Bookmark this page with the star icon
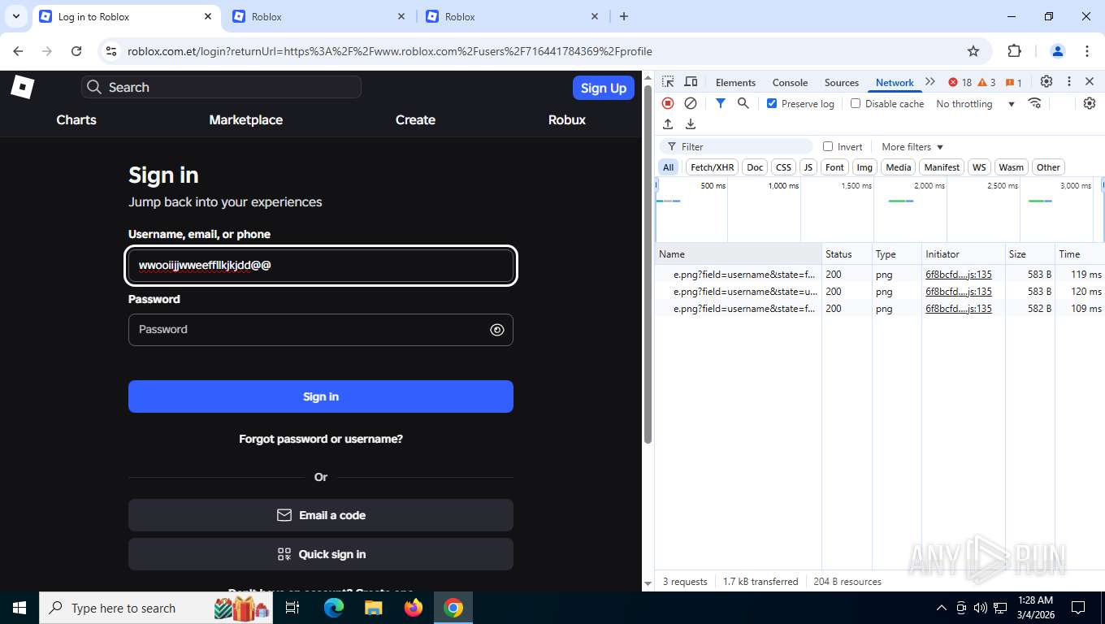This screenshot has width=1105, height=624. 973,51
